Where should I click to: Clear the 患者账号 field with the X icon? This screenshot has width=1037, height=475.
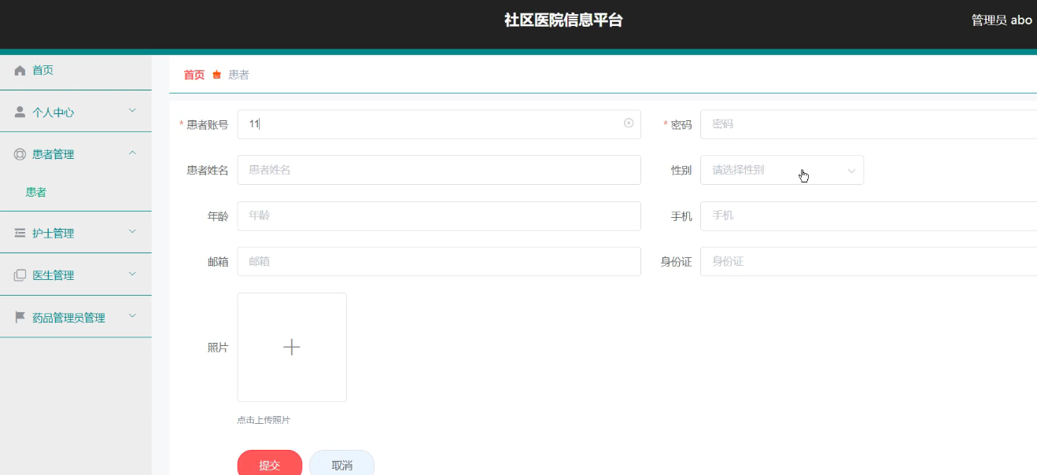click(628, 123)
